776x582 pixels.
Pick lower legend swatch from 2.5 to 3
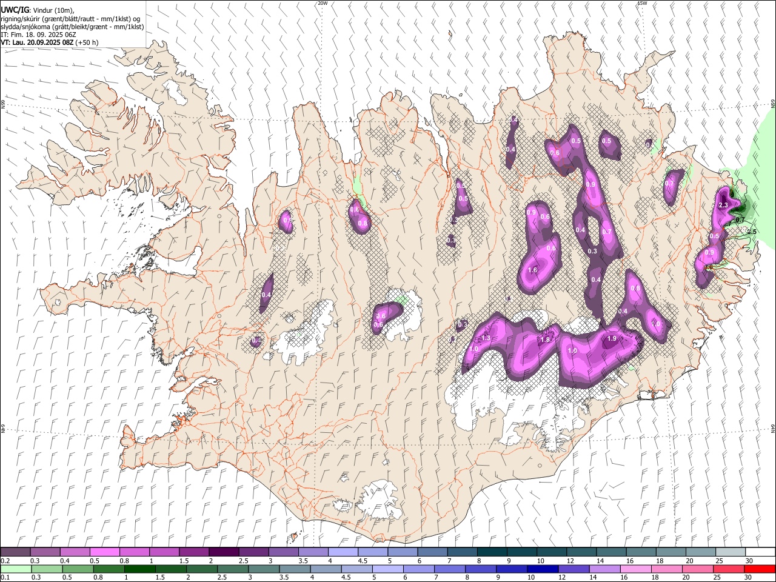click(x=233, y=569)
